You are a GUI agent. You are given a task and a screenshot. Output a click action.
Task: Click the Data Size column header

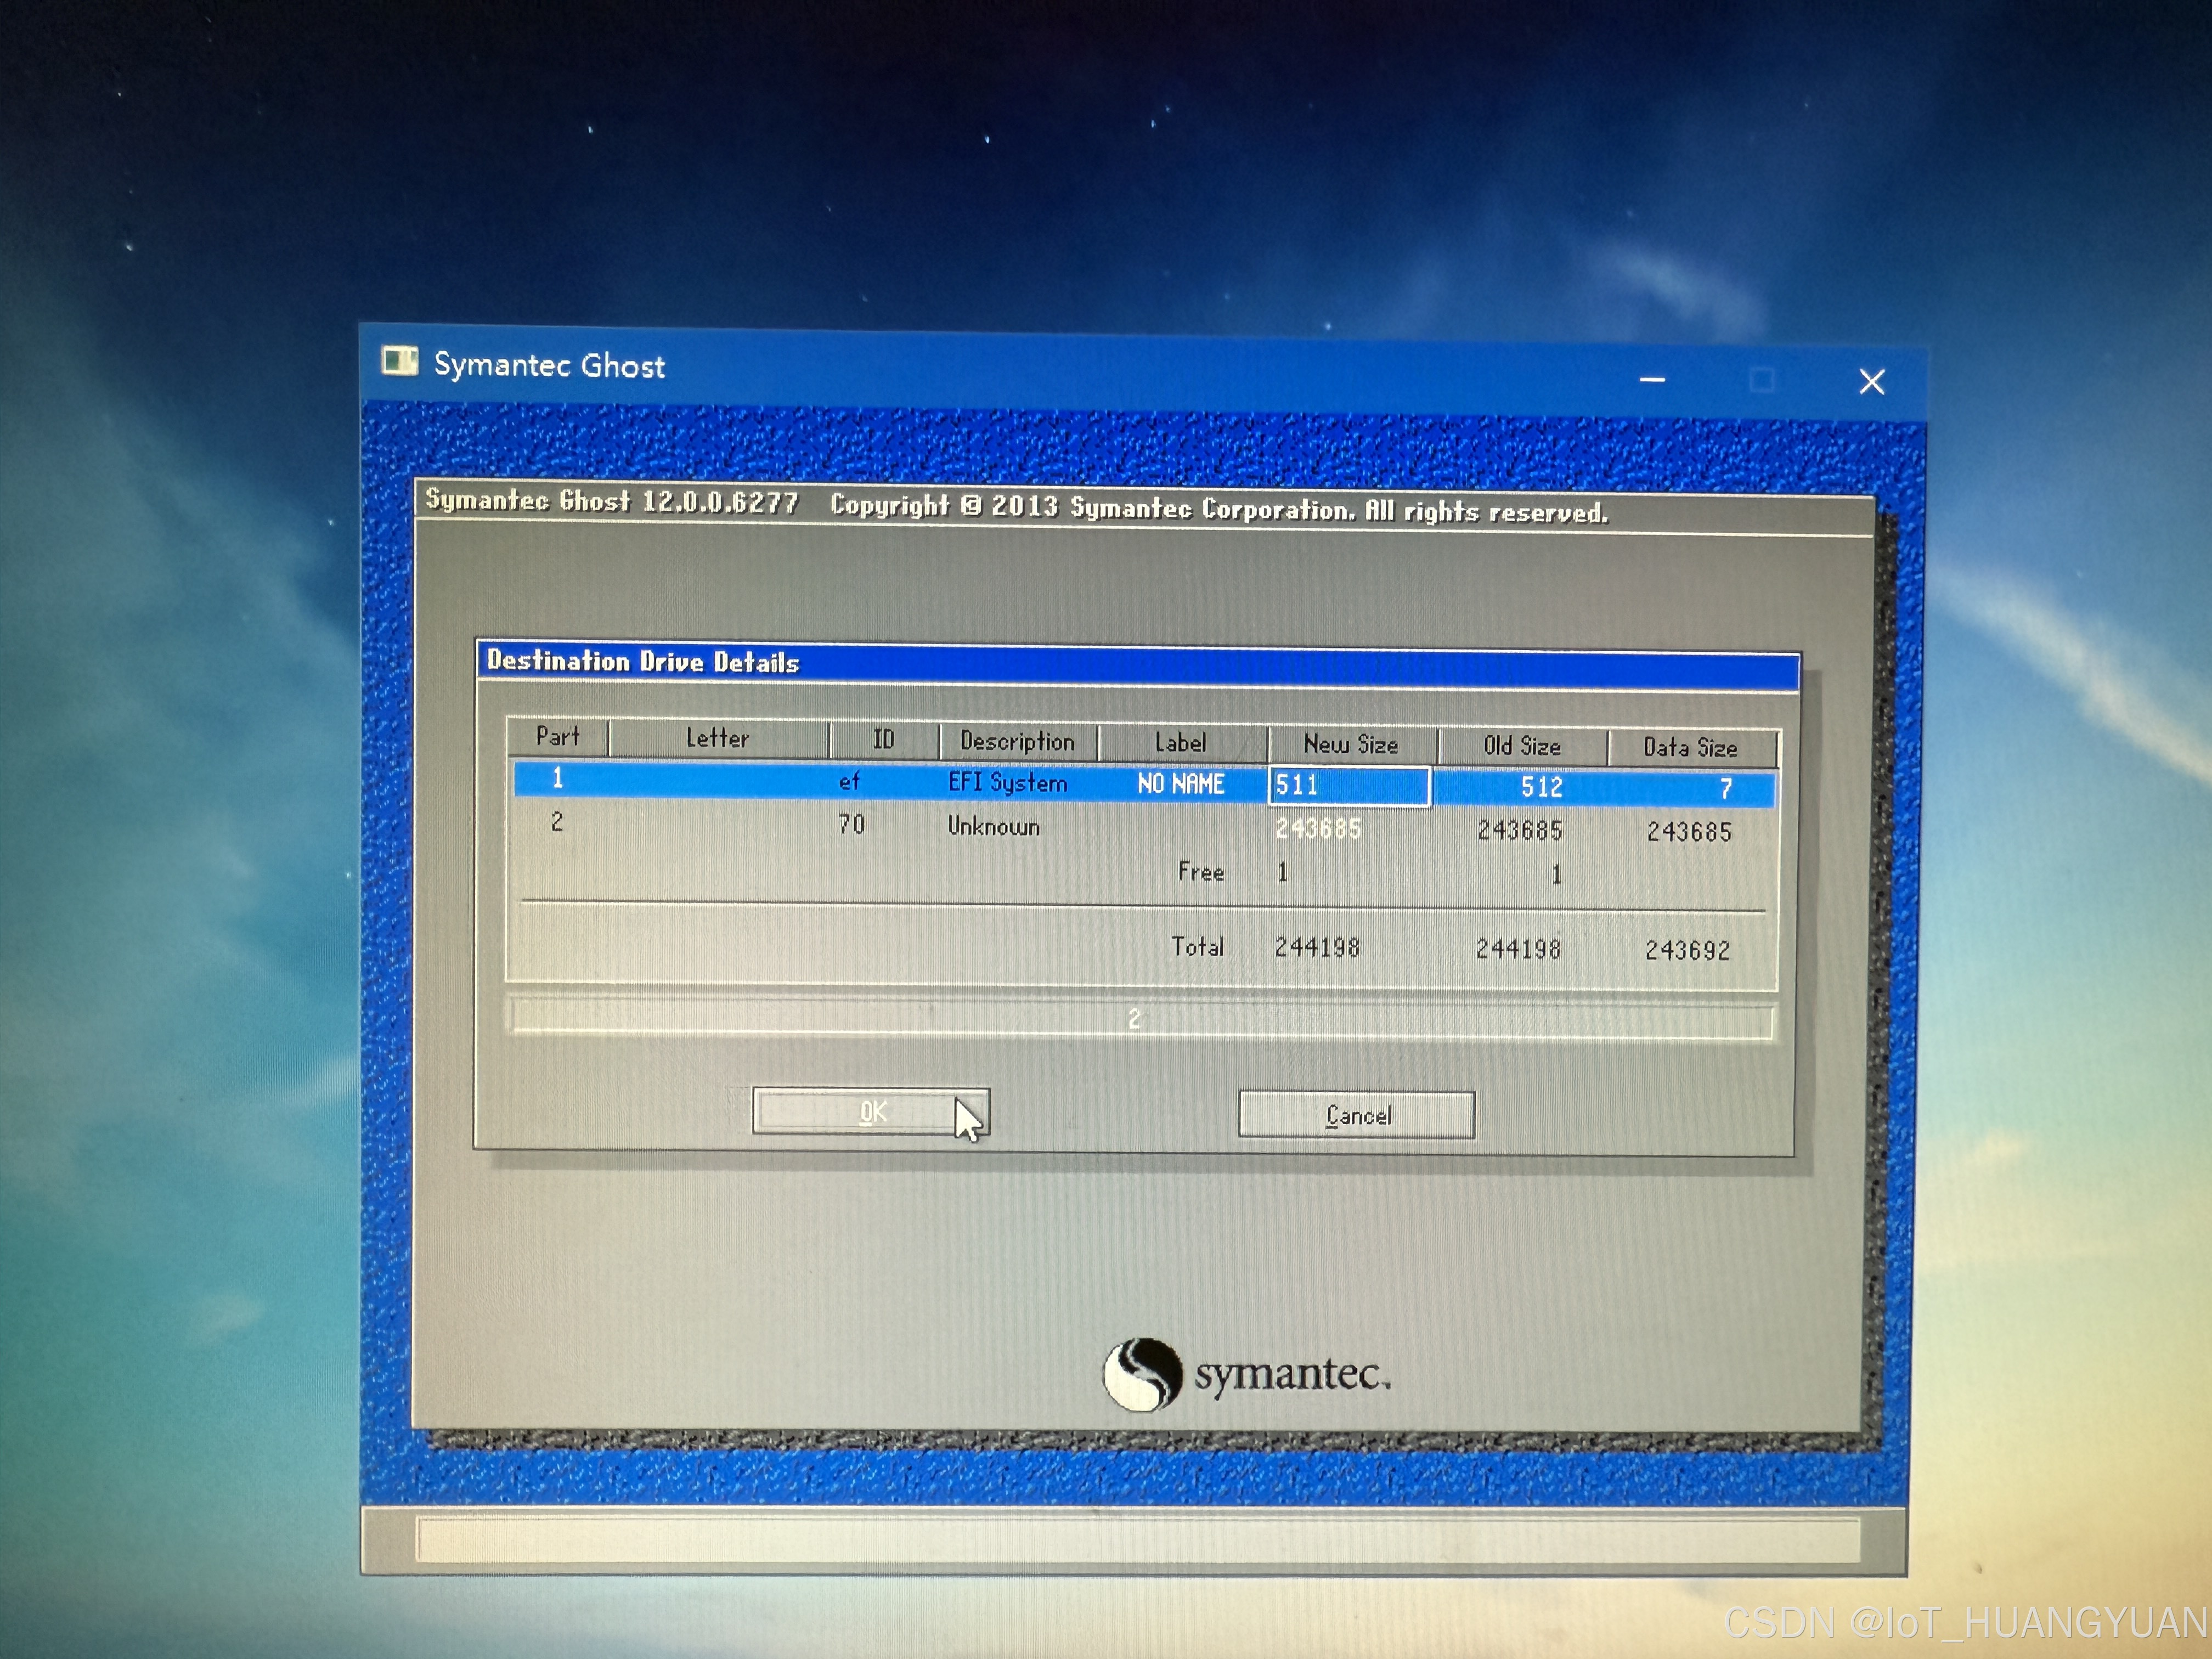click(1691, 747)
